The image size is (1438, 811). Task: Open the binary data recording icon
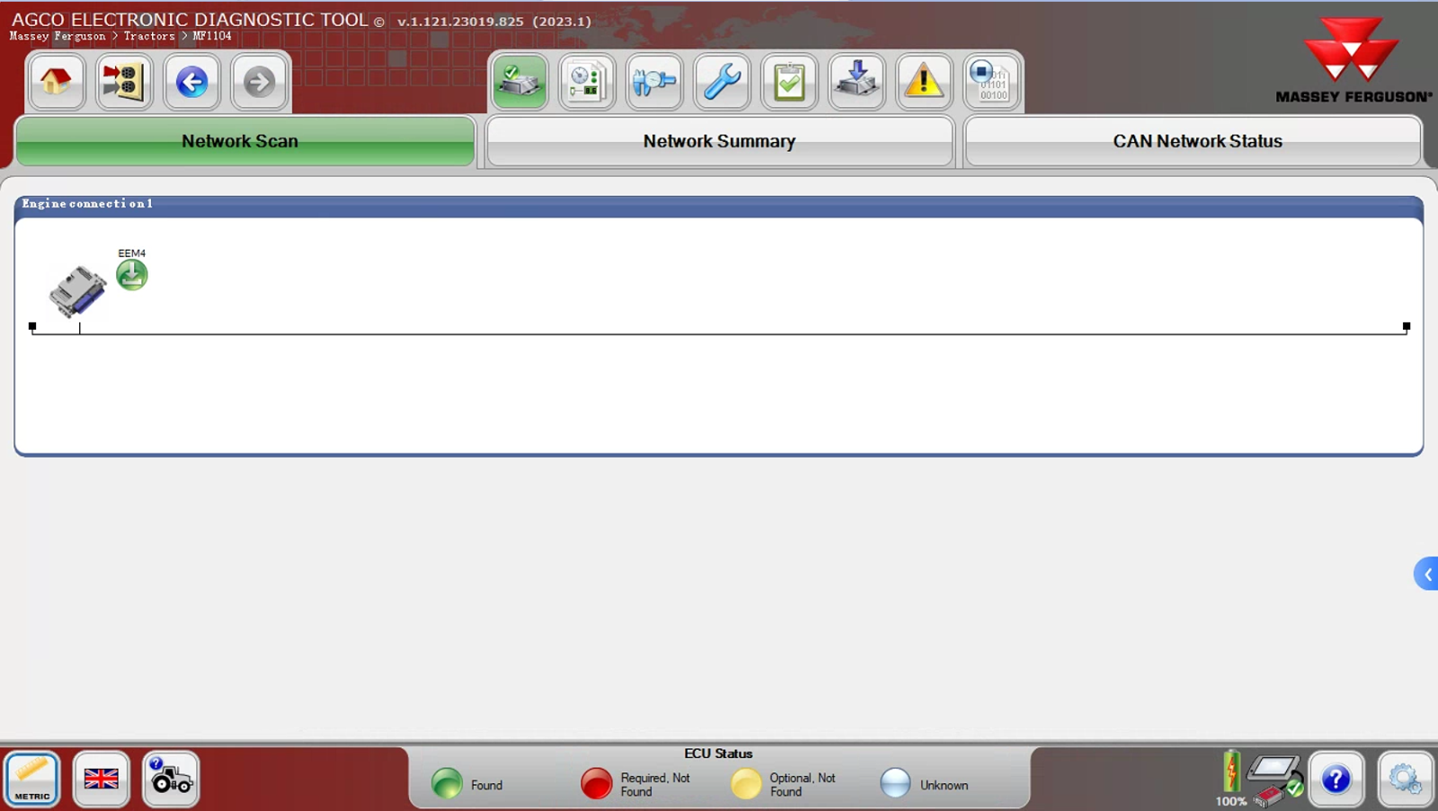[x=992, y=82]
